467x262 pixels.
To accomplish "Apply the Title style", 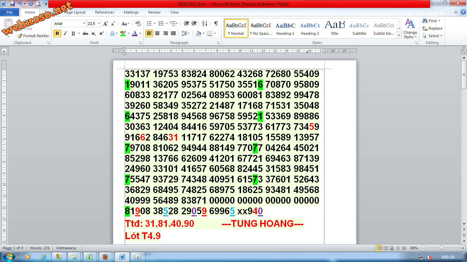I will click(335, 28).
